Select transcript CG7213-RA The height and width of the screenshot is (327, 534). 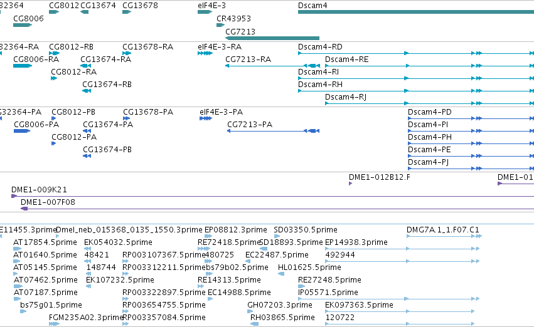[248, 60]
